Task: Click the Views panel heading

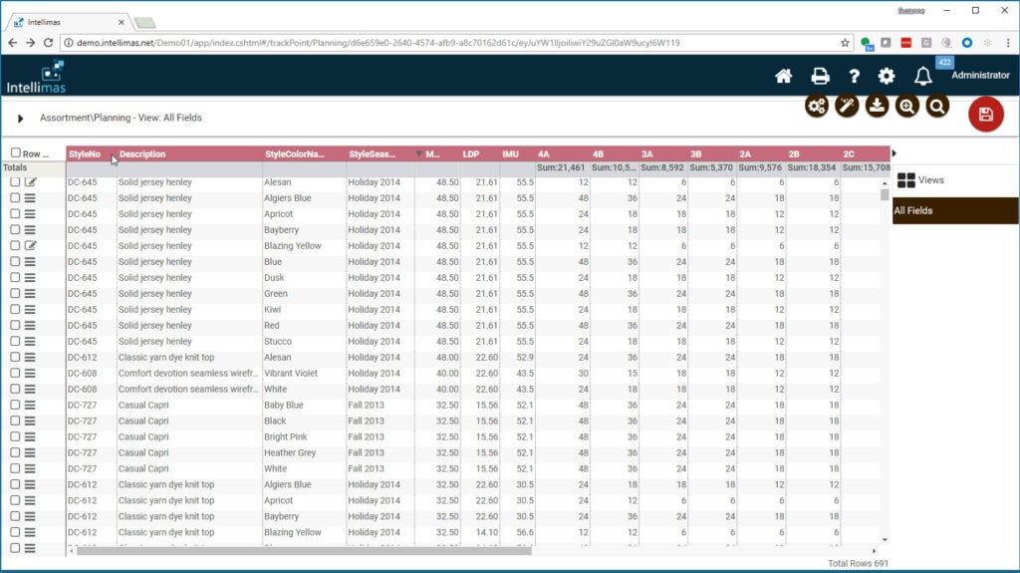Action: (x=931, y=180)
